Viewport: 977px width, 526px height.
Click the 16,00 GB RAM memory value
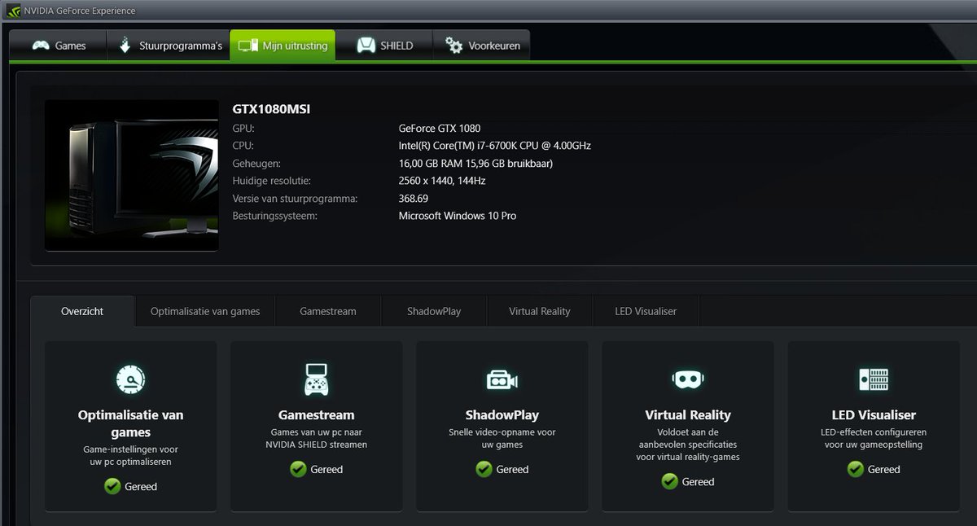(475, 164)
